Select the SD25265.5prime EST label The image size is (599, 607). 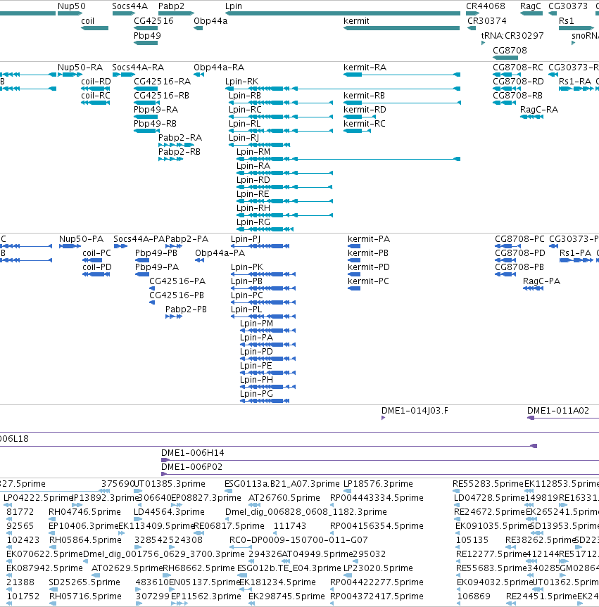point(84,582)
